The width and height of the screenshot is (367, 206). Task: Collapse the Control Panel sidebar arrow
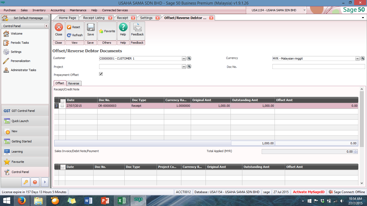(46, 26)
